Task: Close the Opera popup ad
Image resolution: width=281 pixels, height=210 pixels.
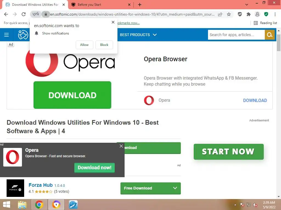Action: (121, 146)
